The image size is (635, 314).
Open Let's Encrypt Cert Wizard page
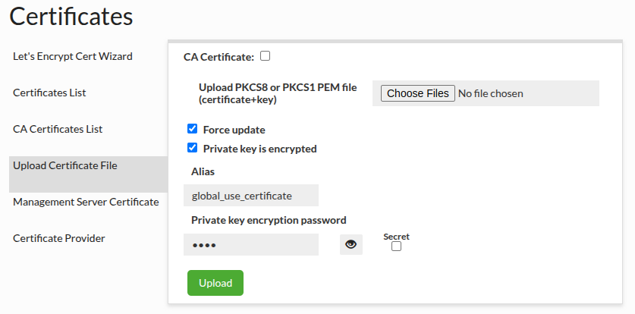click(73, 56)
